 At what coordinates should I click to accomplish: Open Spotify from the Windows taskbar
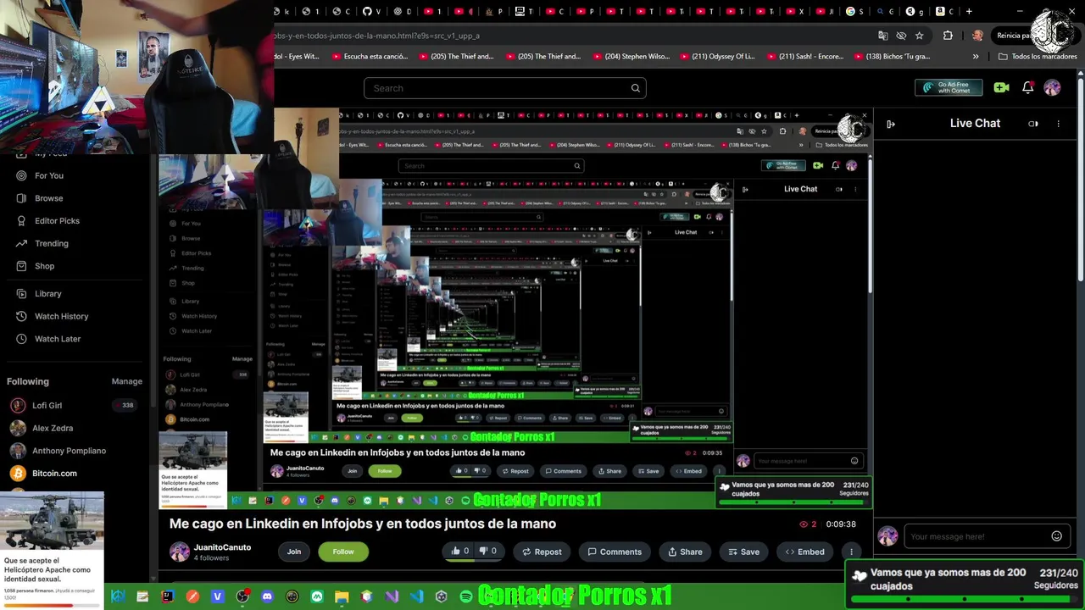pos(466,596)
